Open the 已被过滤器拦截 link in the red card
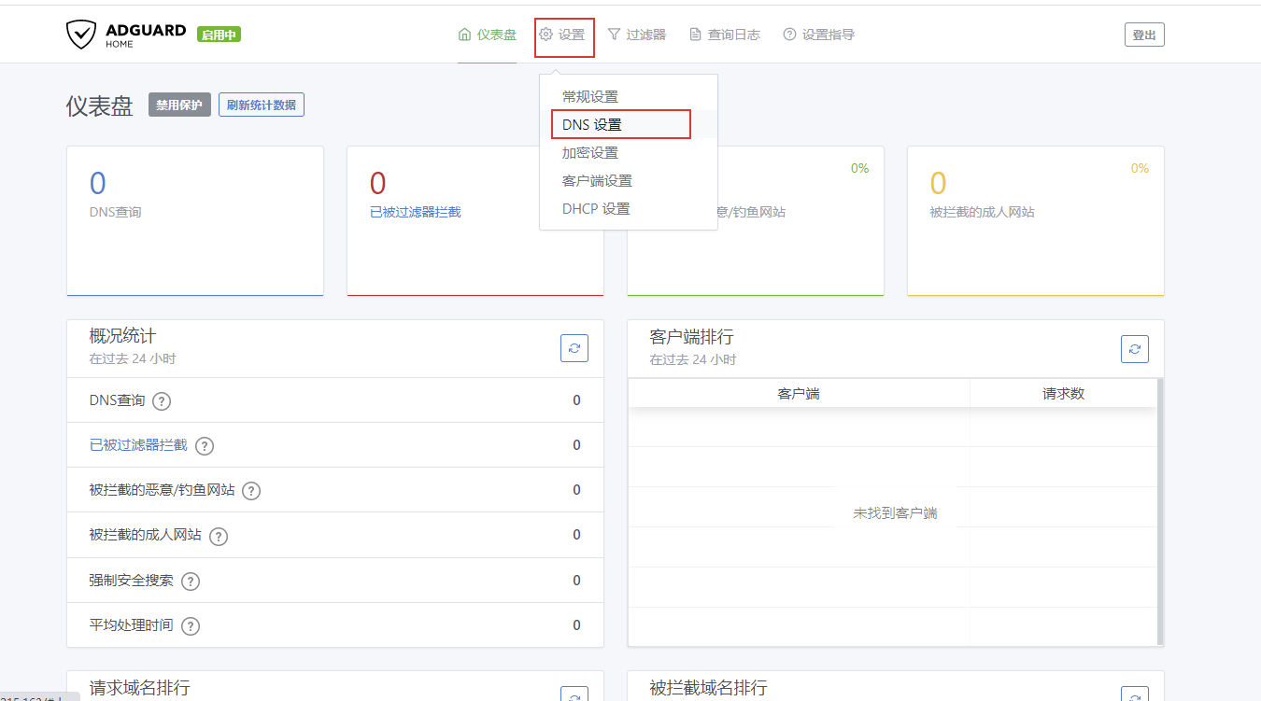 pos(415,212)
